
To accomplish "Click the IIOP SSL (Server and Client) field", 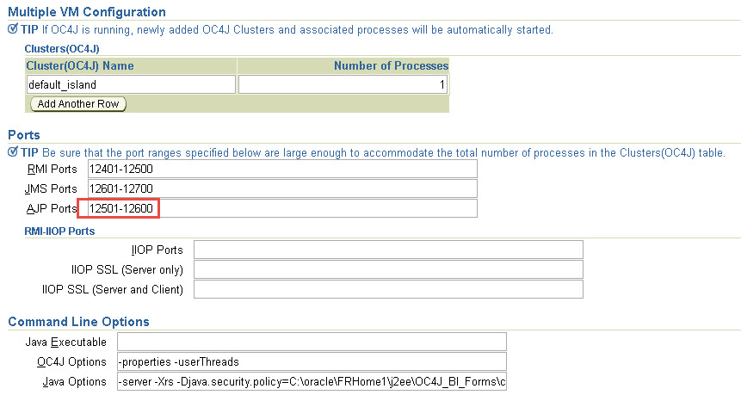I will tap(388, 289).
